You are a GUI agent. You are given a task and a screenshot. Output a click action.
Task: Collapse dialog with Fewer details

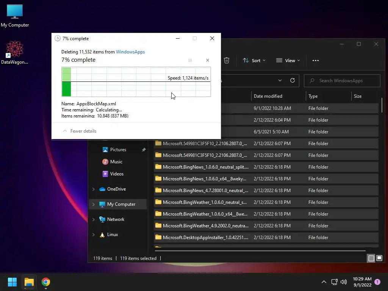tap(80, 131)
